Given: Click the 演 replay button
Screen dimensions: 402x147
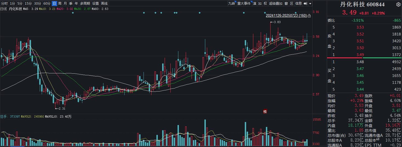Looking at the screenshot, I should [255, 4].
